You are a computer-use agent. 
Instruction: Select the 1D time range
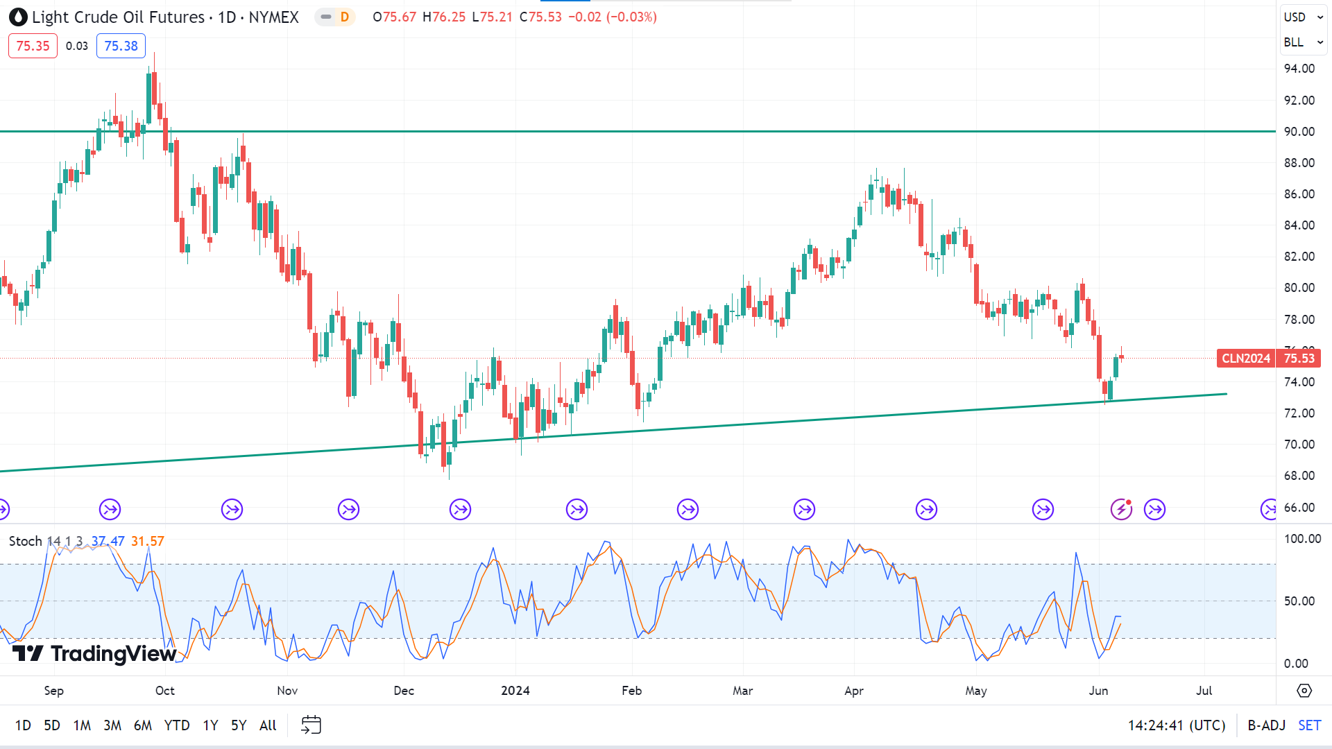coord(23,725)
